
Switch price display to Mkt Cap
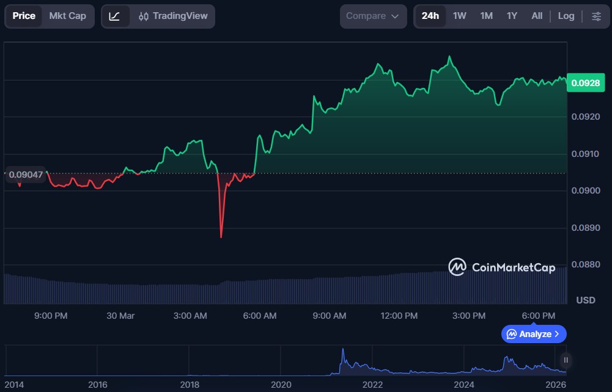(67, 16)
